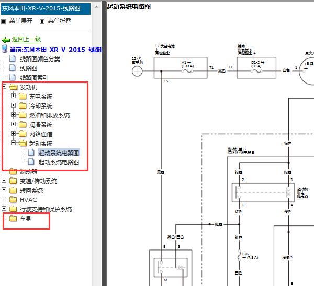Screen dimensions: 314x286
Task: Select the 行驶支持和保护系统 label
Action: click(46, 209)
